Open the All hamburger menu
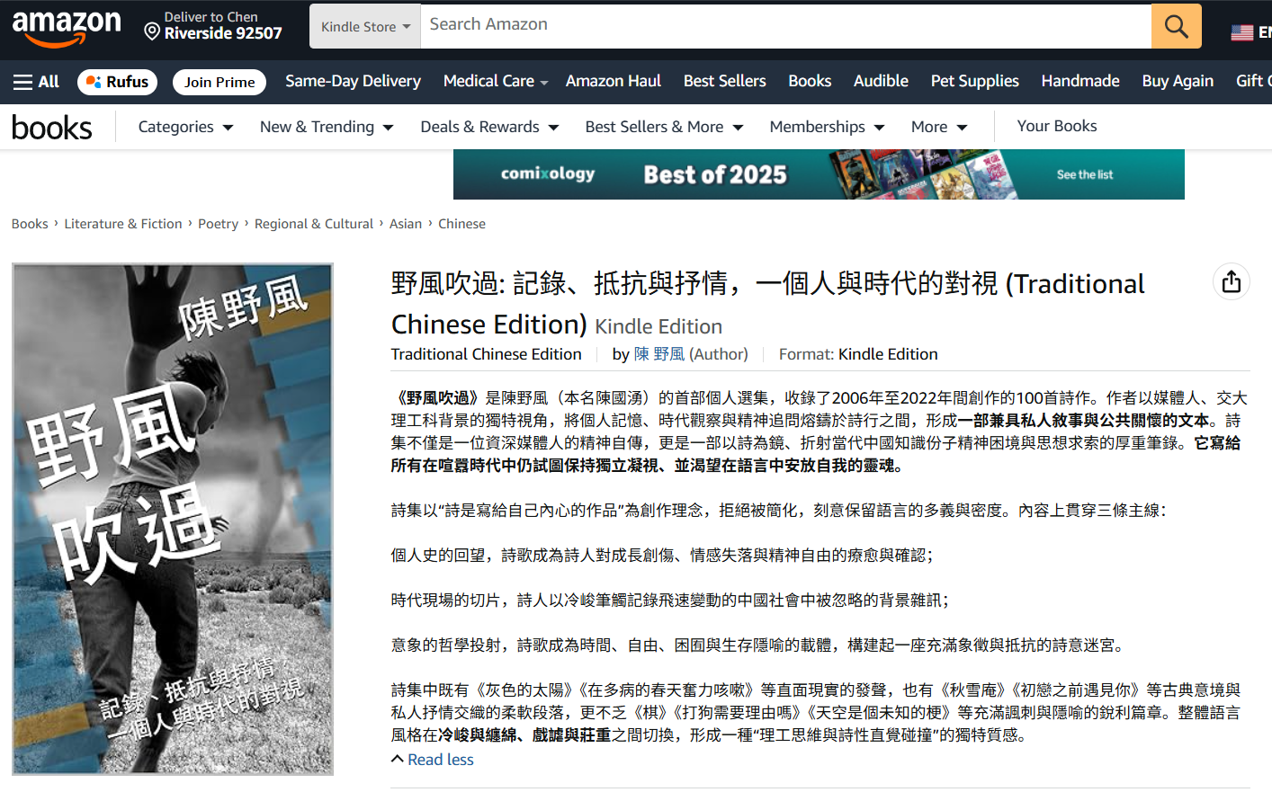Screen dimensions: 1272x801 pyautogui.click(x=36, y=82)
